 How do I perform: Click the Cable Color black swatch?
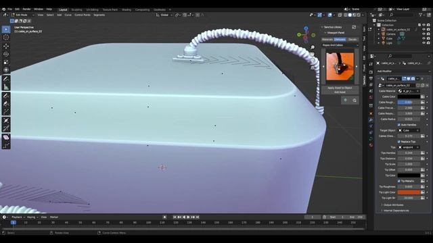tap(409, 97)
